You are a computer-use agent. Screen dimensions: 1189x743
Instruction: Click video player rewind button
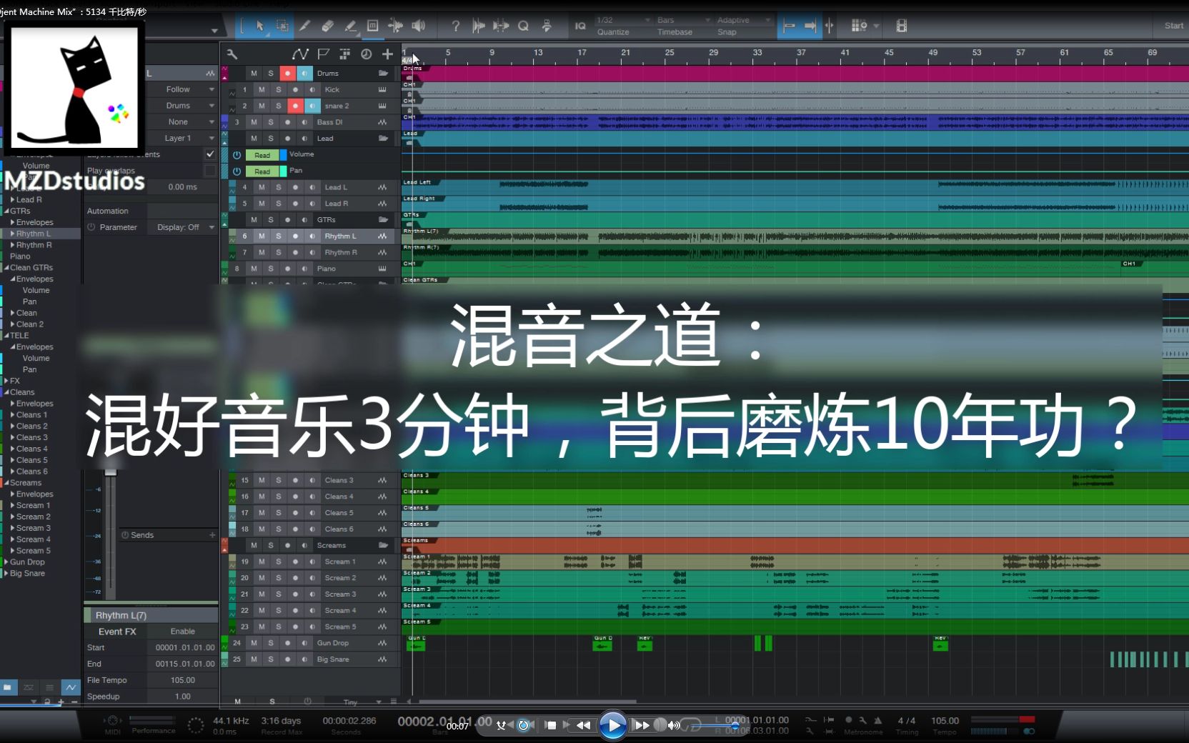coord(583,725)
